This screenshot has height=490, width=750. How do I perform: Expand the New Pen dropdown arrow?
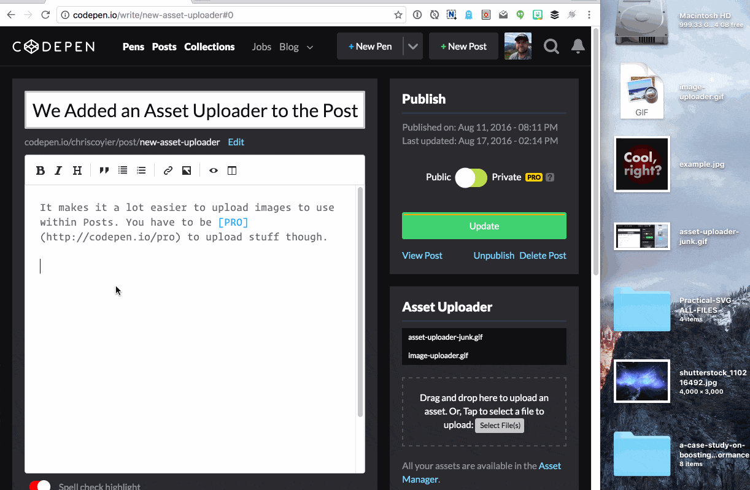click(413, 45)
